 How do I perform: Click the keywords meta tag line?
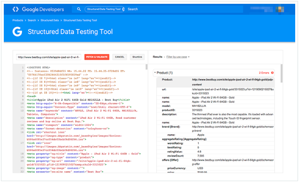[x=82, y=112]
